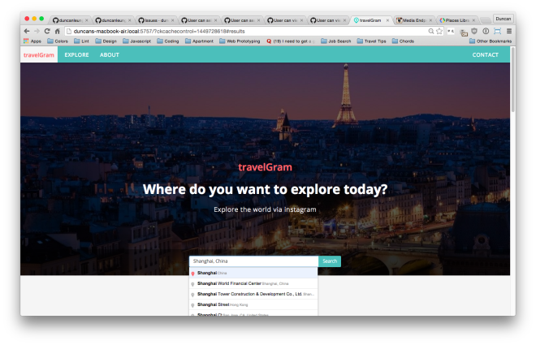Open the browser home page icon

58,31
